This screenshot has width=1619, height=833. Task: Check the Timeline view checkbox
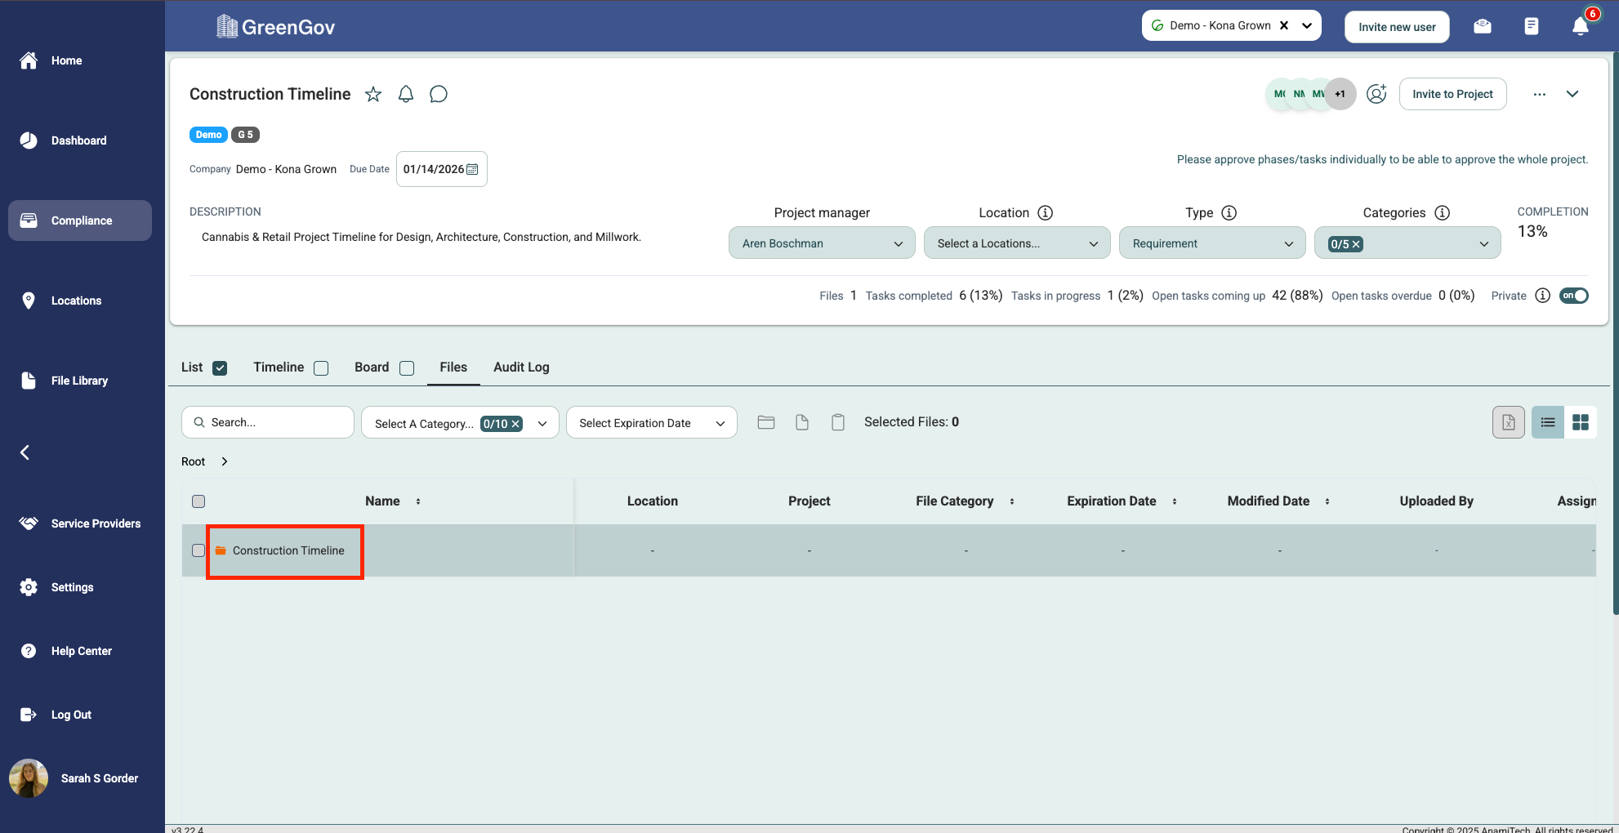pyautogui.click(x=321, y=368)
